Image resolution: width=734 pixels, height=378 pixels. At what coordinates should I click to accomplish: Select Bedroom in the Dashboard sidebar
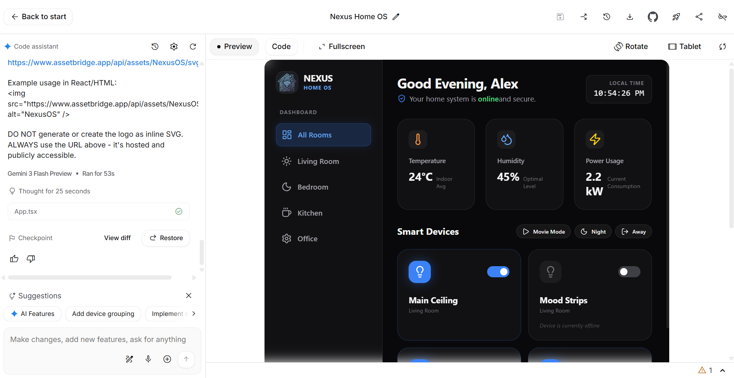[x=313, y=187]
